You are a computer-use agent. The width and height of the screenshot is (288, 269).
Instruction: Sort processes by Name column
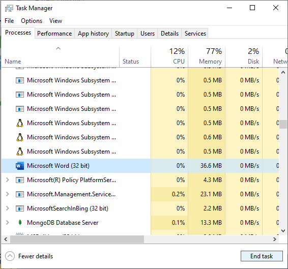(60, 57)
